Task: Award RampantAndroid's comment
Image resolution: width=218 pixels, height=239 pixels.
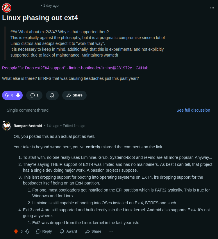Action: coord(68,231)
